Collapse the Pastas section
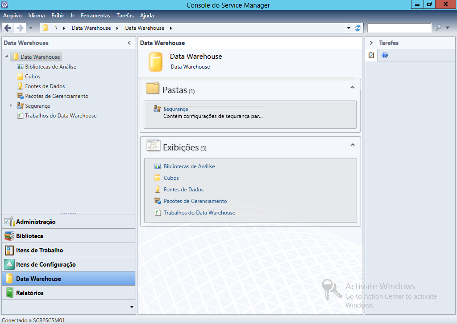 [353, 87]
